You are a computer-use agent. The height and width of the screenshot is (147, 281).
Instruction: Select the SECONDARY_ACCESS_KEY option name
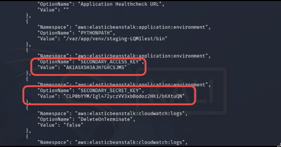[x=110, y=62]
